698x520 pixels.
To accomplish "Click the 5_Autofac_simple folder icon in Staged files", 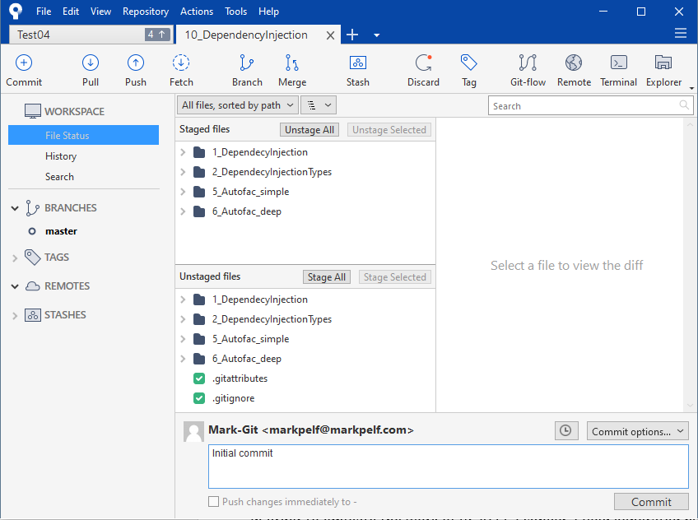I will [199, 192].
